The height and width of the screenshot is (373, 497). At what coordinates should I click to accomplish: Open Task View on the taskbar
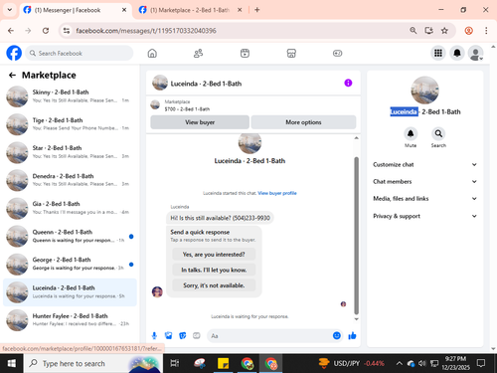(175, 363)
